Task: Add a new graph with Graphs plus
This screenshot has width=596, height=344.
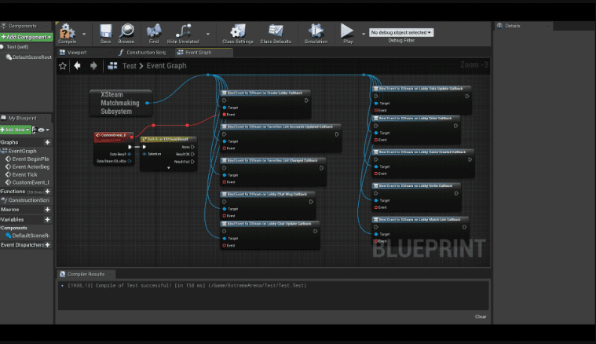Action: point(48,142)
